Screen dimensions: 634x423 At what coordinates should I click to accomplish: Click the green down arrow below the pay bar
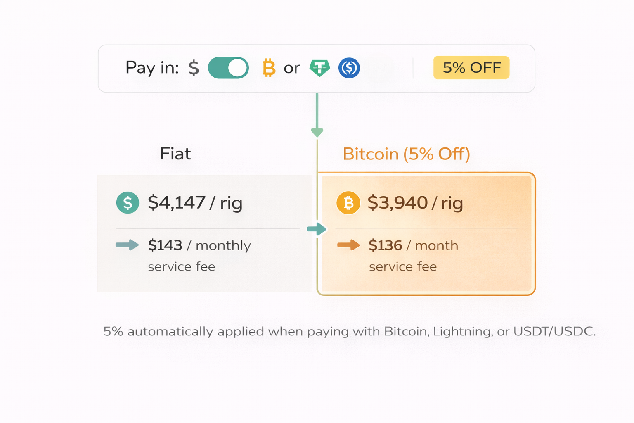point(317,131)
